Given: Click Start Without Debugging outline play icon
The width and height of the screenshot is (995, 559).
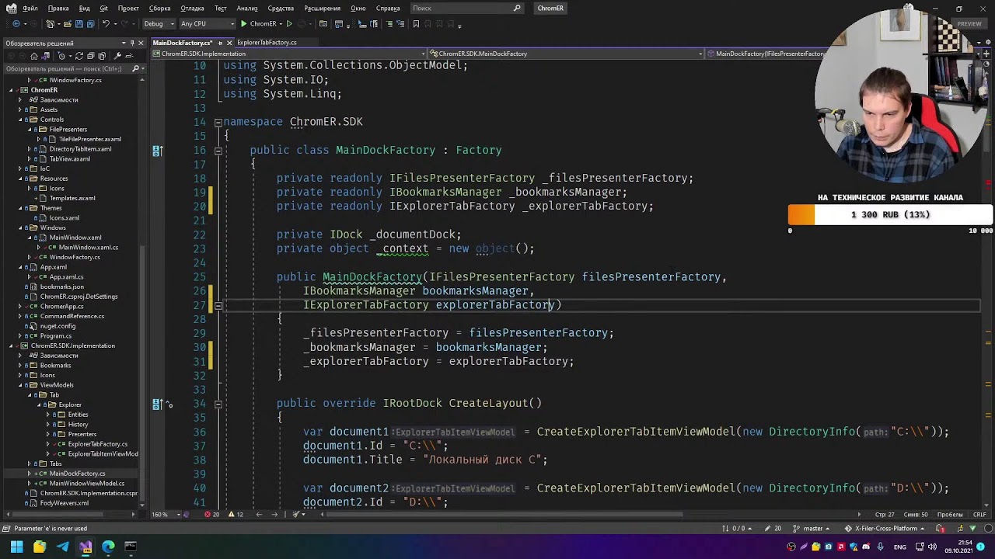Looking at the screenshot, I should tap(289, 24).
